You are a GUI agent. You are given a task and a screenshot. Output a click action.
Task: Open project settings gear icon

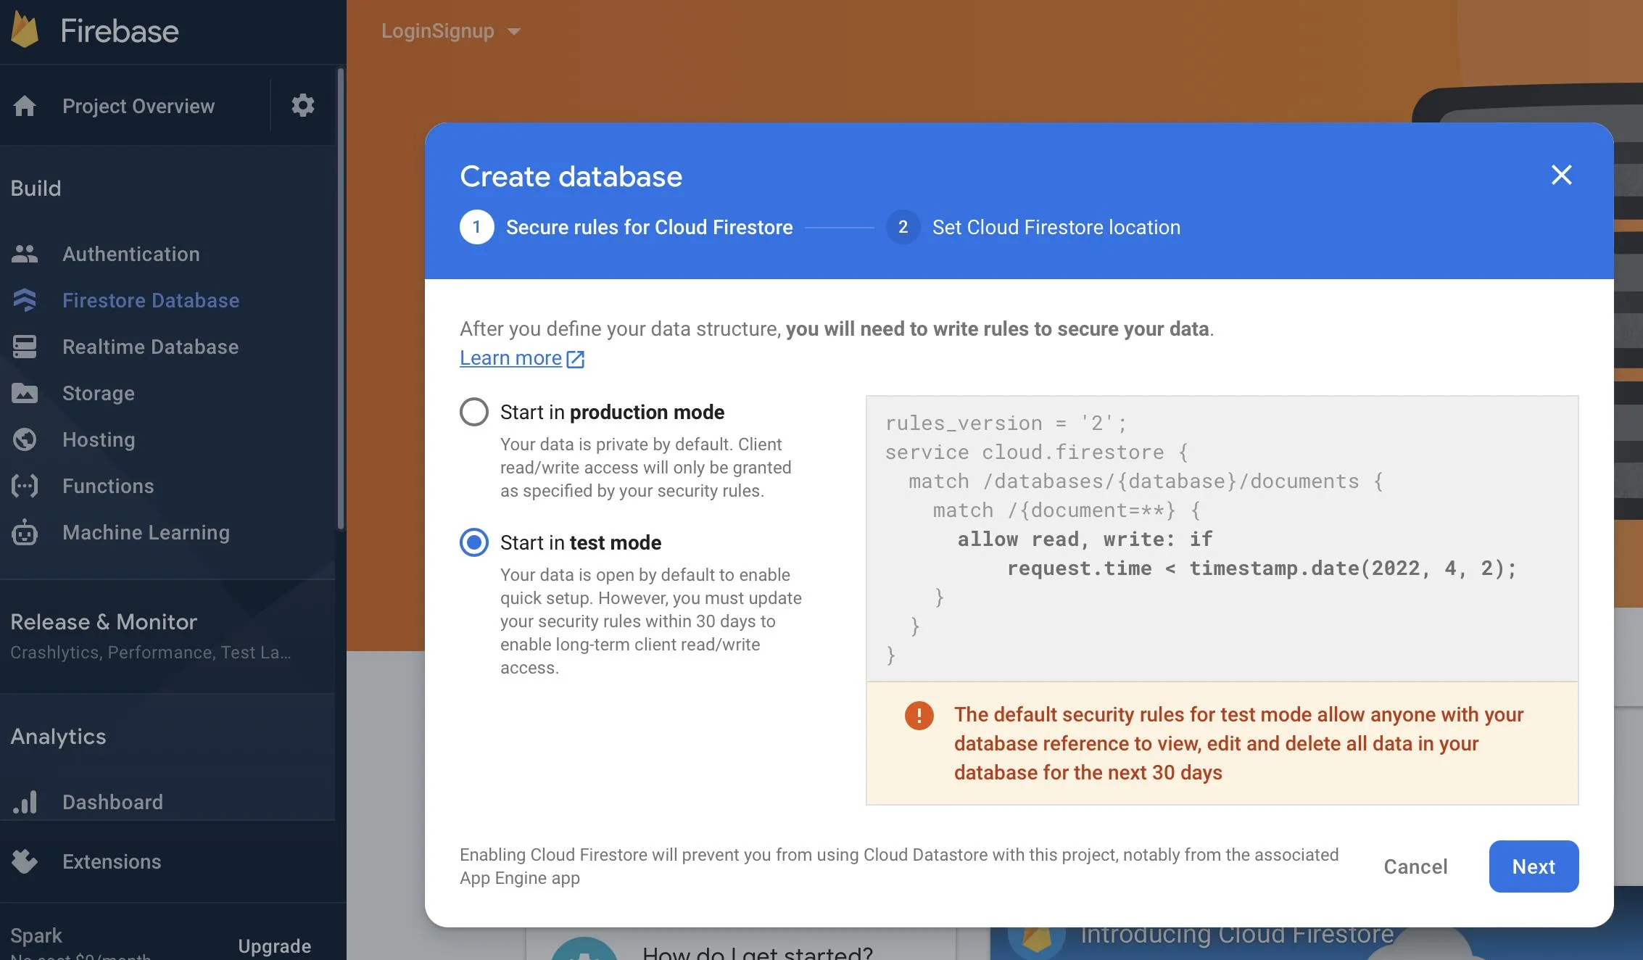pyautogui.click(x=302, y=106)
